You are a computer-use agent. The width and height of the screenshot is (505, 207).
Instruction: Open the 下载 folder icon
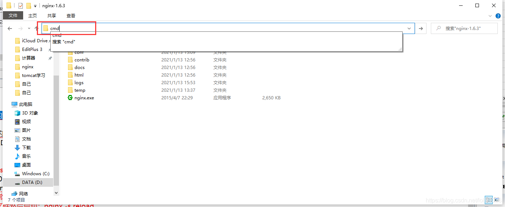17,147
